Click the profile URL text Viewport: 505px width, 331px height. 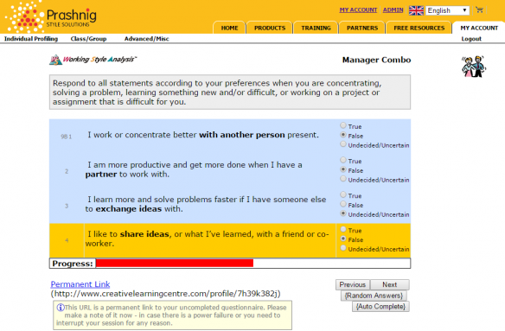coord(165,294)
